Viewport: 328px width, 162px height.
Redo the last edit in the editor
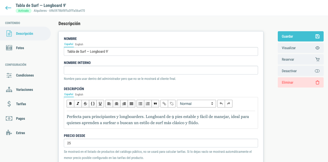pyautogui.click(x=229, y=104)
